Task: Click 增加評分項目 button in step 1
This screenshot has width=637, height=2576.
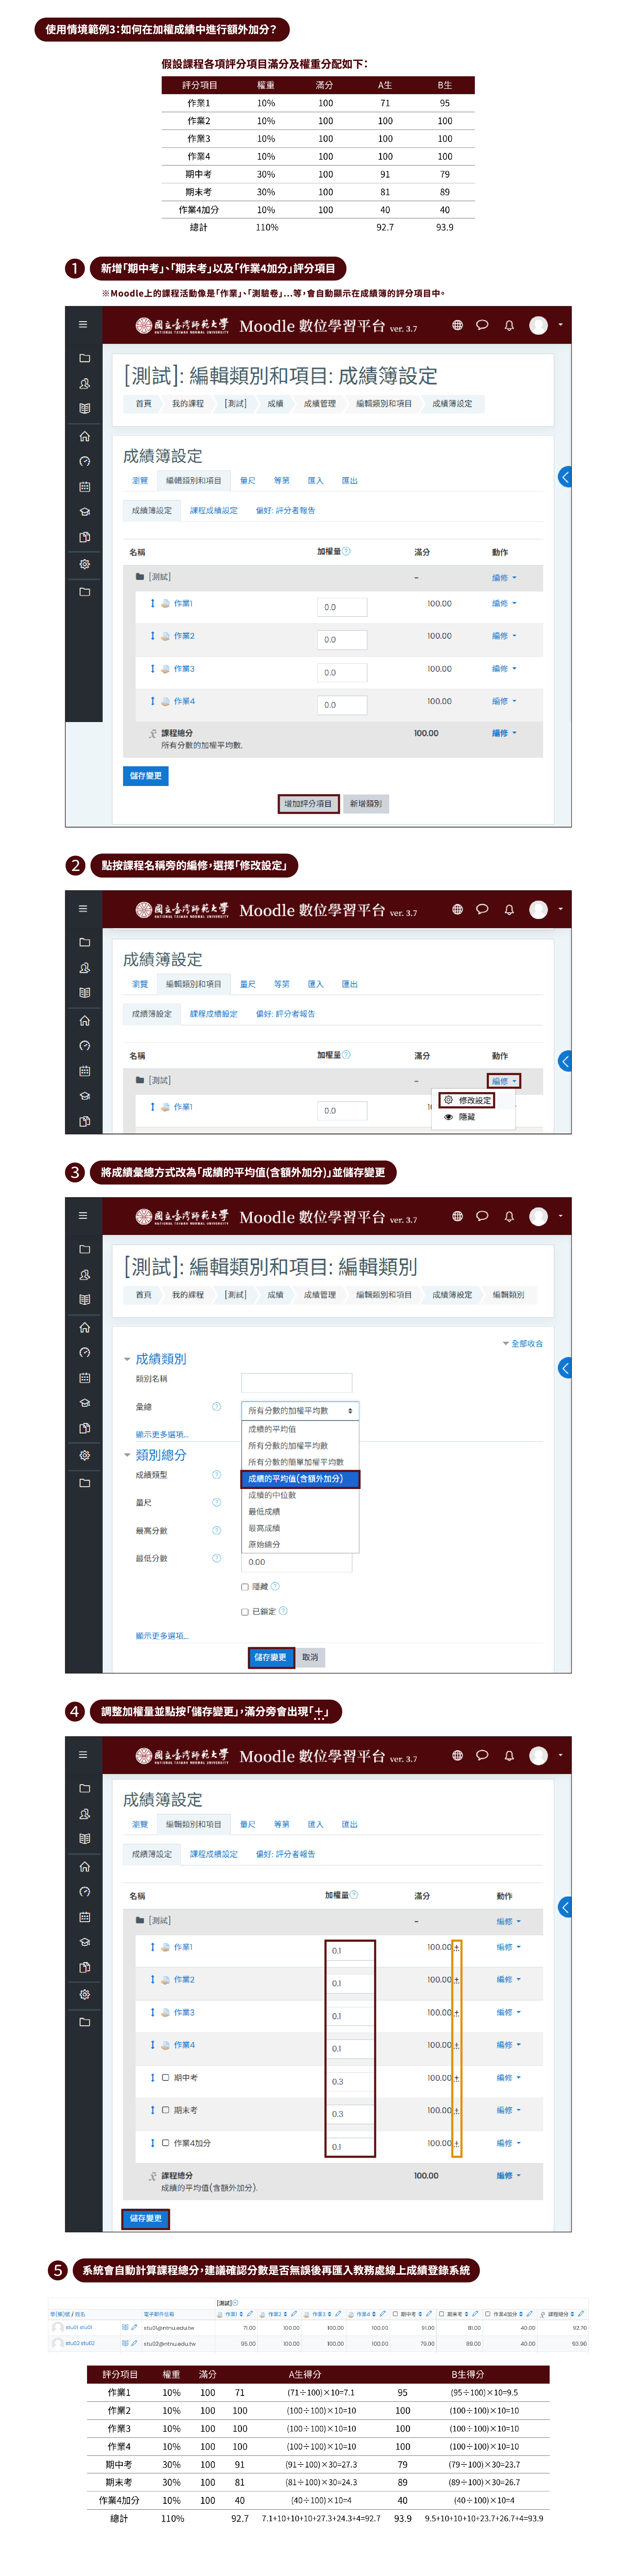Action: point(308,804)
